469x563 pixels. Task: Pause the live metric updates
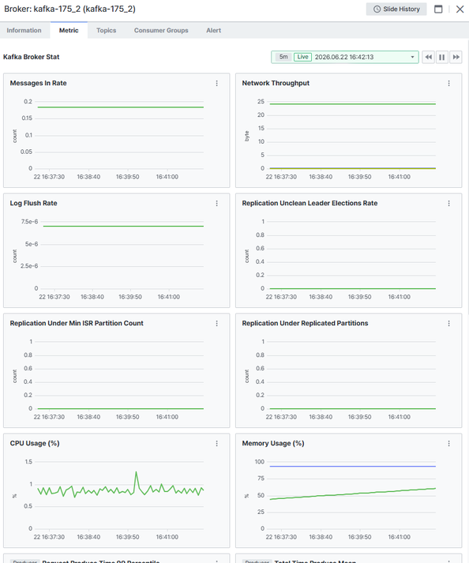point(442,57)
